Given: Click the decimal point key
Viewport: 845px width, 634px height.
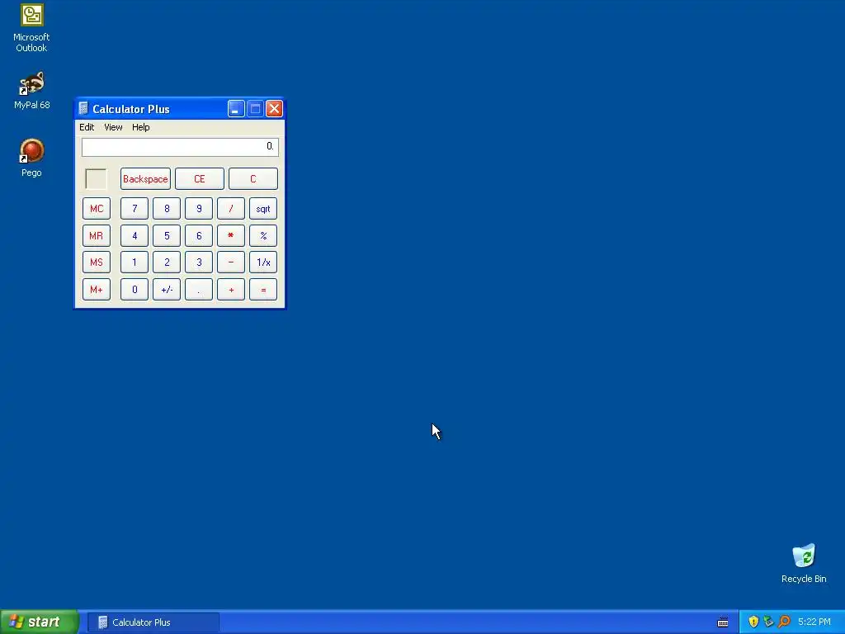Looking at the screenshot, I should pos(199,290).
